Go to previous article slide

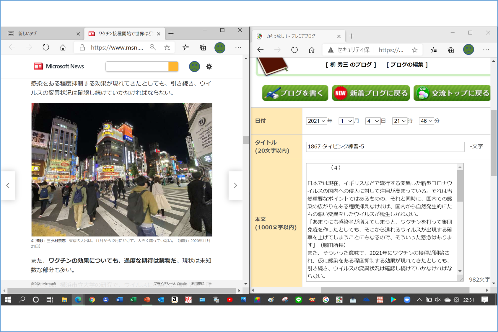[x=8, y=186]
